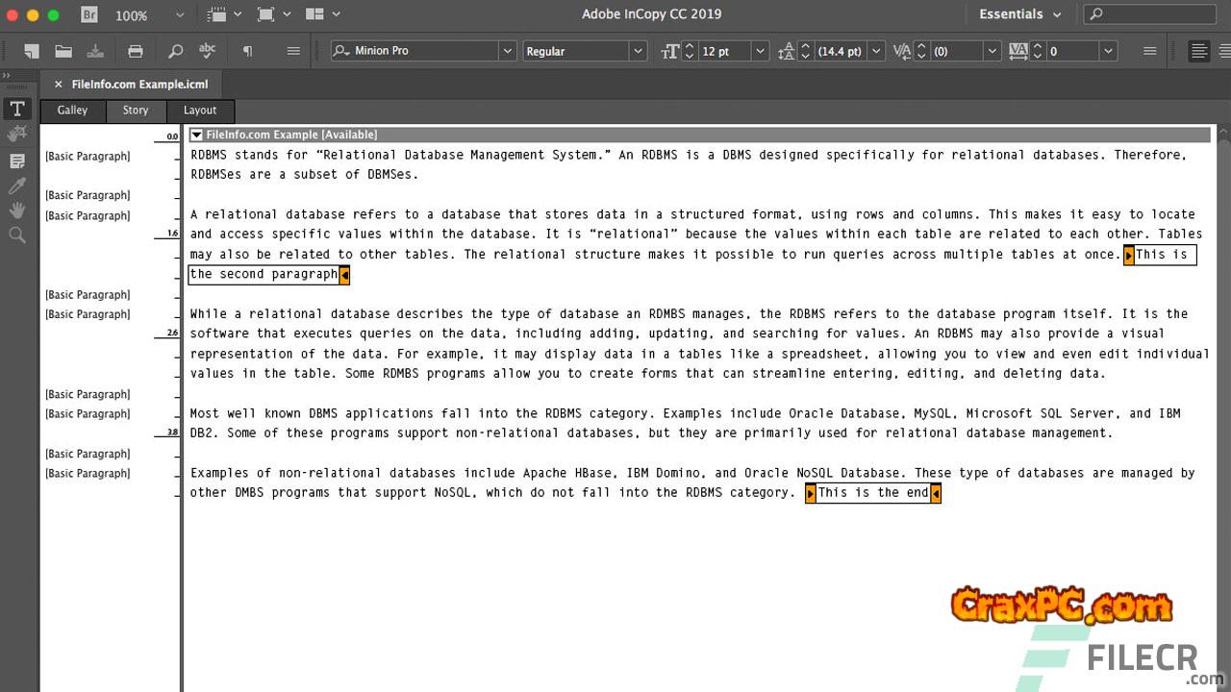Click the find magnifier toolbar icon
This screenshot has height=692, width=1231.
tap(175, 51)
